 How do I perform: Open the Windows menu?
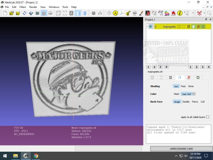point(54,7)
